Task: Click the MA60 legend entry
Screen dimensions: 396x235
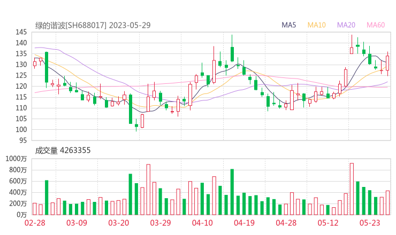Action: 376,25
